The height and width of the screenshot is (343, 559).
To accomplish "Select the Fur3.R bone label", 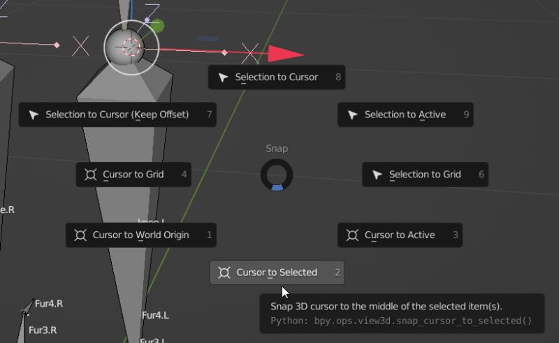I will tap(43, 330).
